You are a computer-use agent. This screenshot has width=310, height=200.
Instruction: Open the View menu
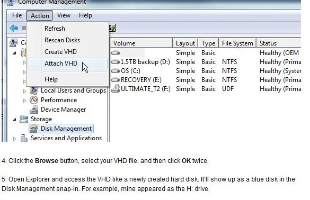64,15
